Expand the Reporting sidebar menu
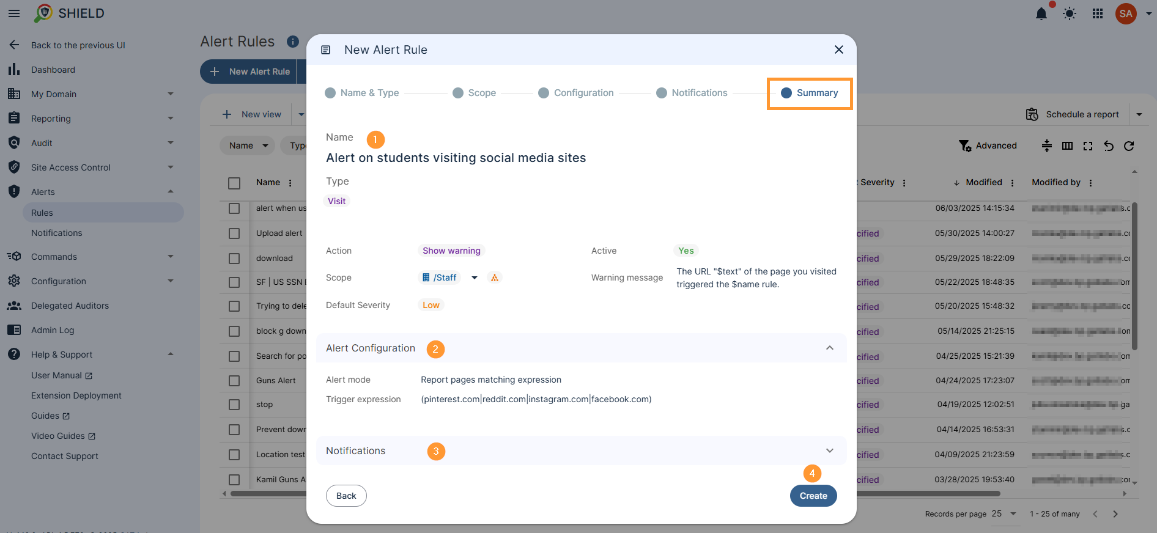1157x533 pixels. [x=171, y=119]
